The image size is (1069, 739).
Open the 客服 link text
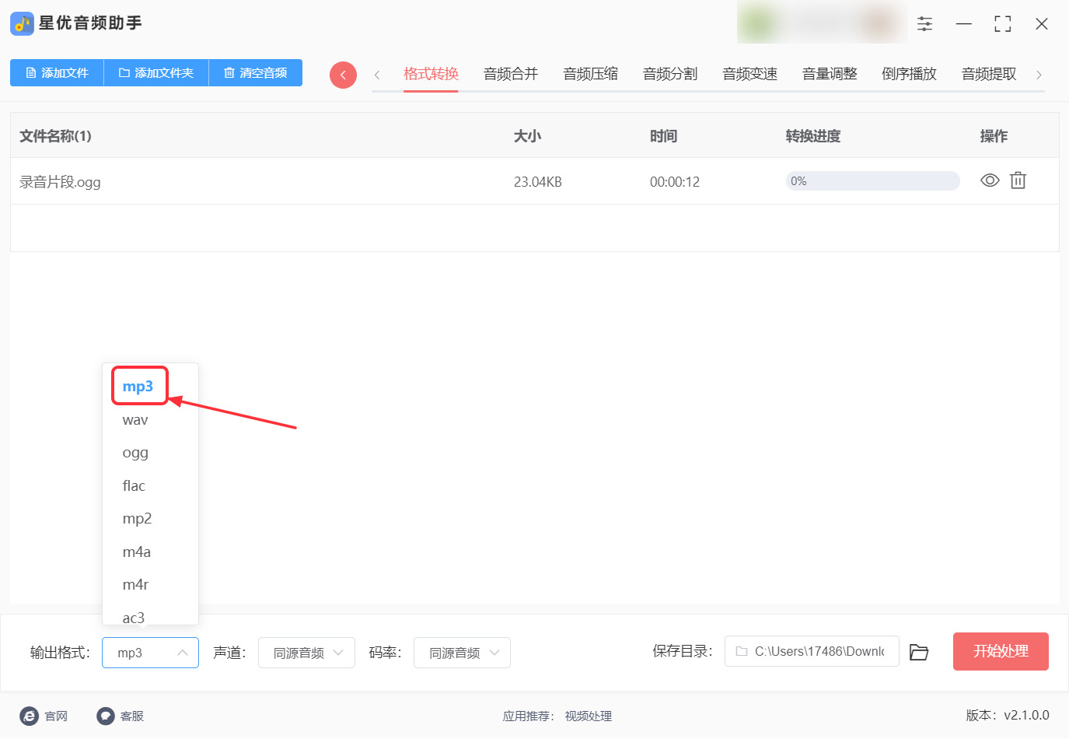click(x=132, y=716)
